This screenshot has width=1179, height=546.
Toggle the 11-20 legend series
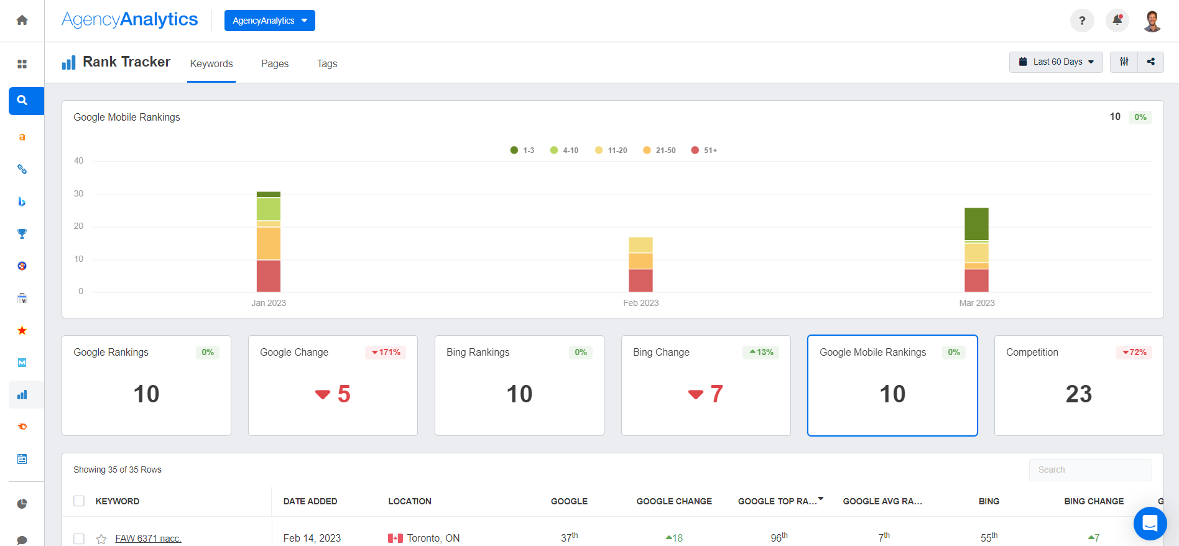click(x=611, y=150)
